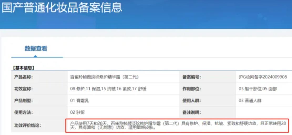Select the value 03 躯干部位,05 面部

point(258,89)
